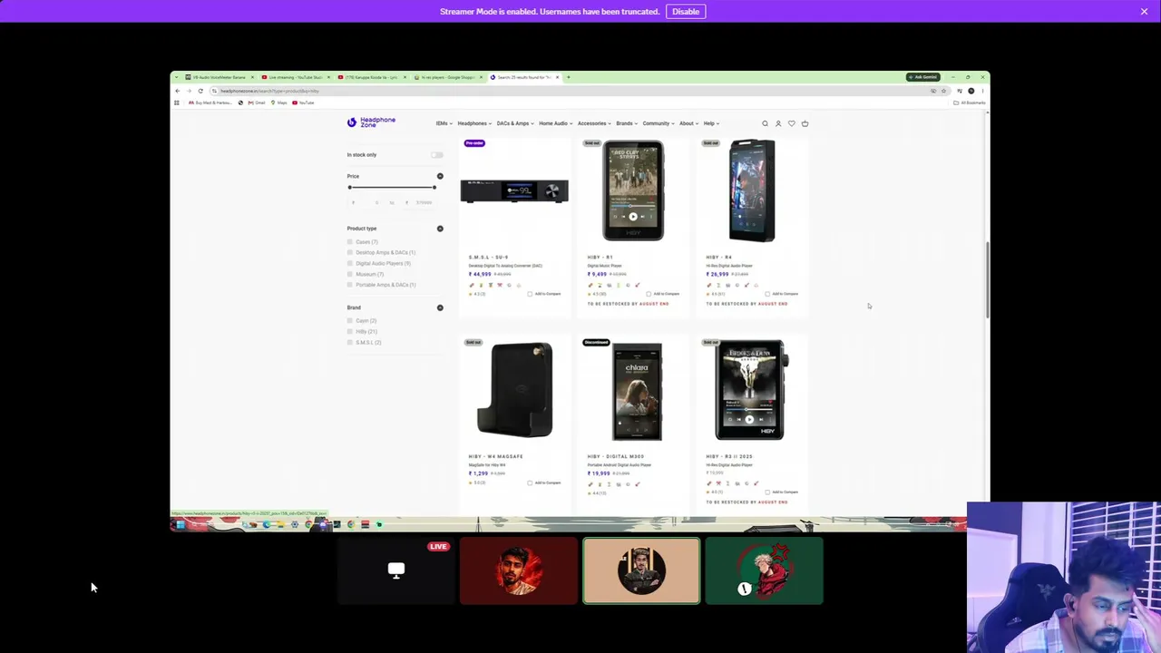Open the Windows Start button in taskbar

(x=180, y=524)
